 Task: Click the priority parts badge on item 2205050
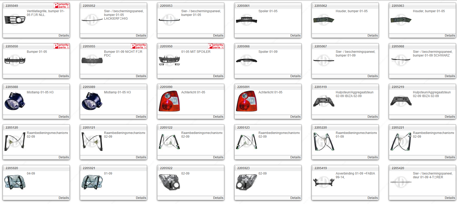coord(61,46)
